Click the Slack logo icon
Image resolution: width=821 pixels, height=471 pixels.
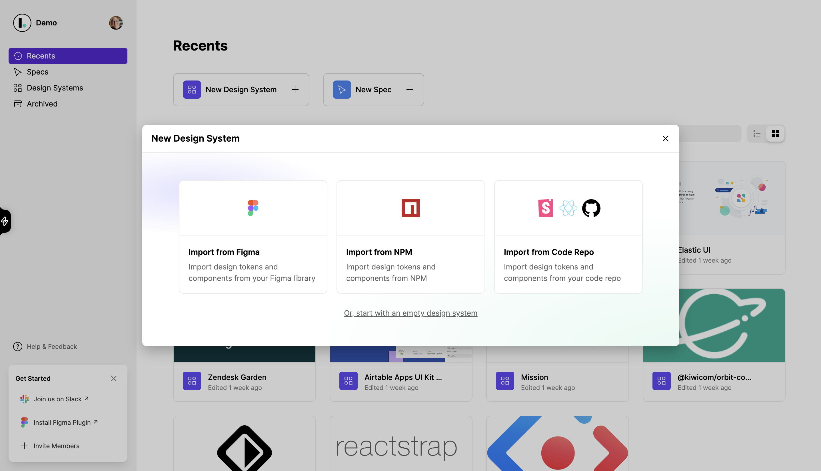tap(25, 399)
